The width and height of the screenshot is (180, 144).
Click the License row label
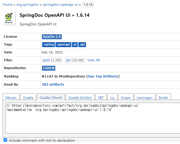tap(10, 37)
